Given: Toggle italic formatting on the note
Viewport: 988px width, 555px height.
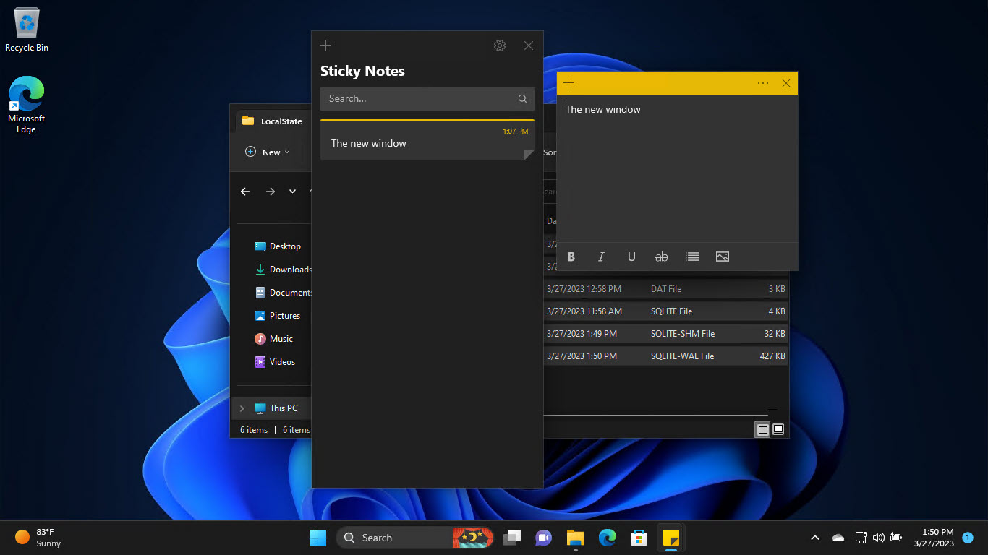Looking at the screenshot, I should (x=601, y=257).
